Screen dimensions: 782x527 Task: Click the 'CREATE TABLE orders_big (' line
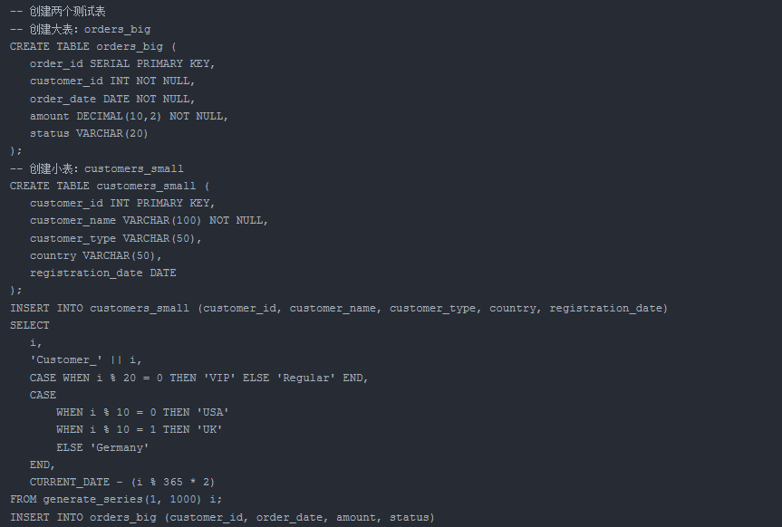[93, 46]
